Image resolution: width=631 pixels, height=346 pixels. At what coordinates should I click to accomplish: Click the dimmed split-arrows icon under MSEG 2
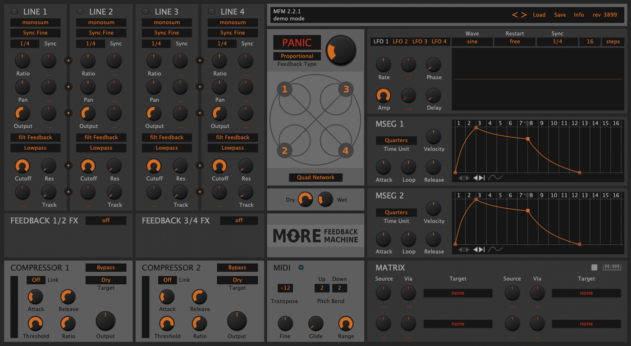point(464,250)
